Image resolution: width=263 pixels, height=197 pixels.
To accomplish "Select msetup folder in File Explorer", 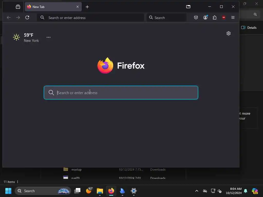I will (x=76, y=170).
